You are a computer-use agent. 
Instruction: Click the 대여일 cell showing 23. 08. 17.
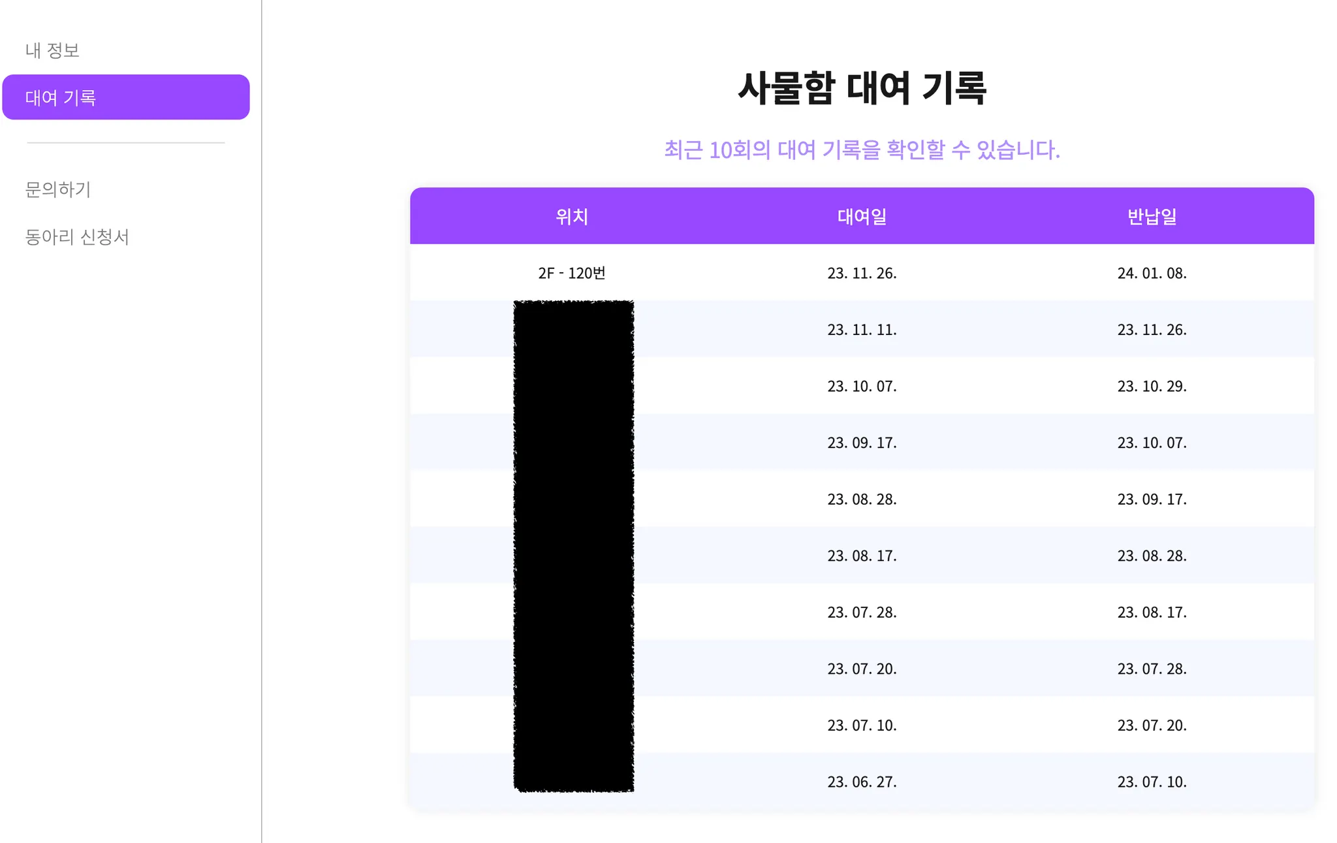[x=862, y=556]
